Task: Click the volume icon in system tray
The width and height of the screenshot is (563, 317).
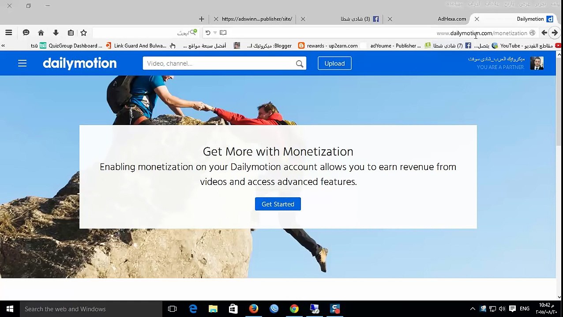Action: tap(502, 309)
